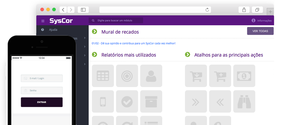Click the cart with down-arrow shortcut
281x125 pixels.
tap(196, 76)
